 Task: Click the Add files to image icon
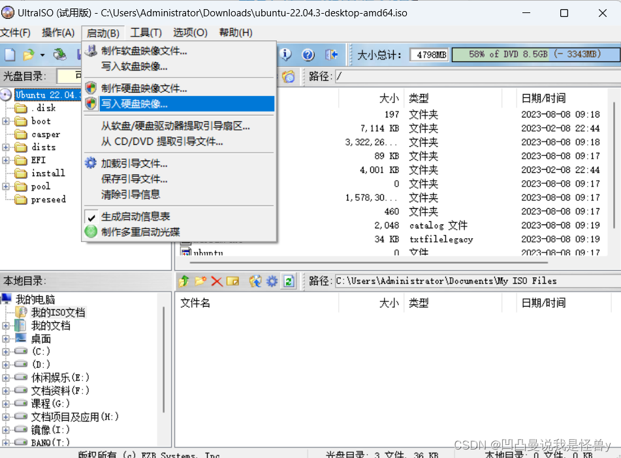coord(255,281)
